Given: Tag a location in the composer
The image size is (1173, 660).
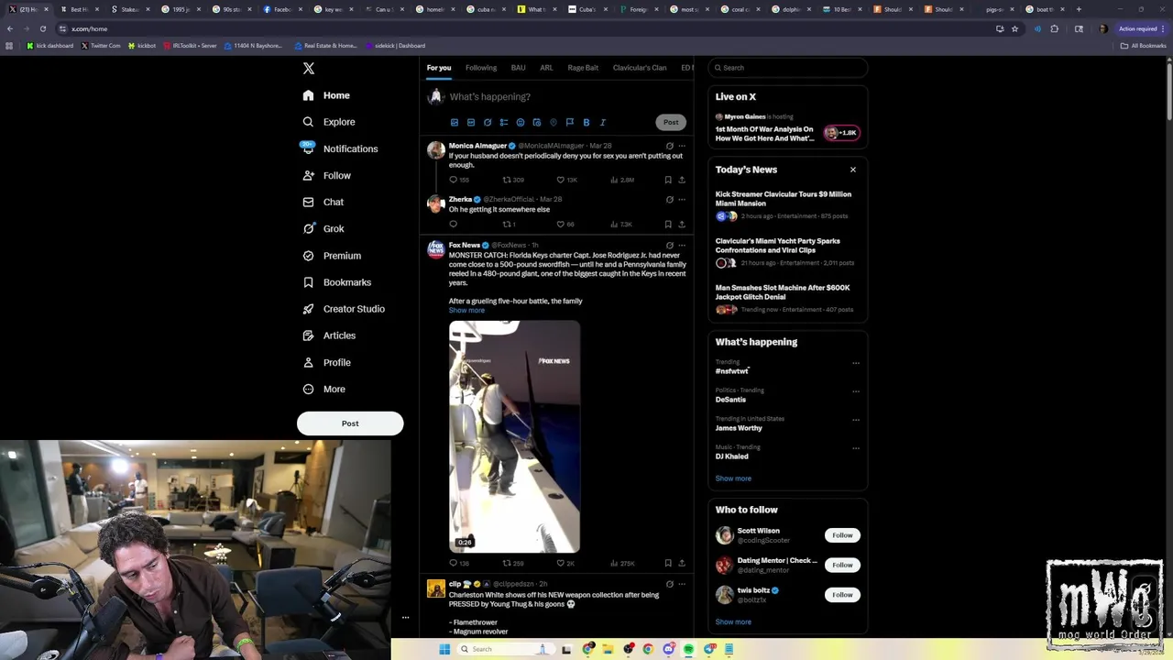Looking at the screenshot, I should click(x=554, y=122).
